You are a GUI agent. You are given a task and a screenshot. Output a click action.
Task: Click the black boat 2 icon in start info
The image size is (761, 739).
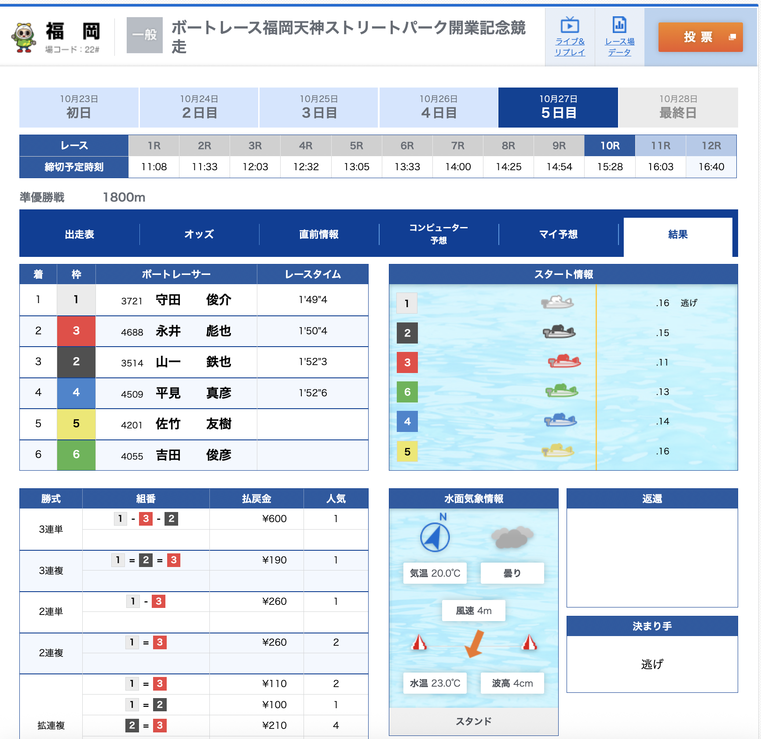pos(559,332)
